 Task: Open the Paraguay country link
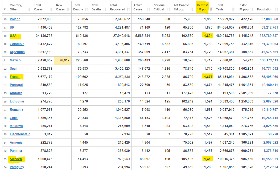click(x=17, y=167)
